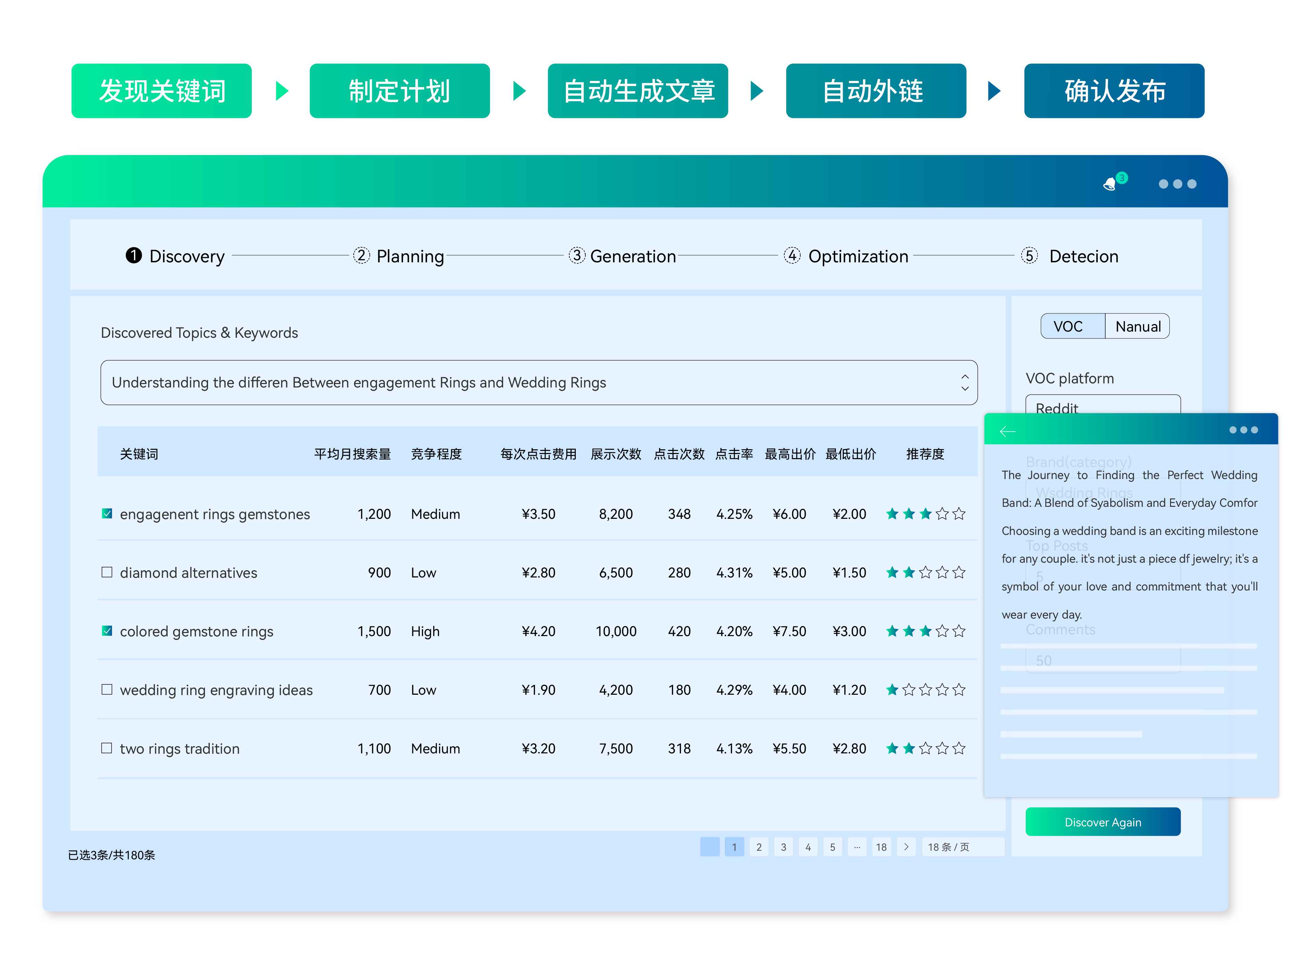Click the star rating for wedding ring engraving ideas
1314x979 pixels.
click(925, 690)
